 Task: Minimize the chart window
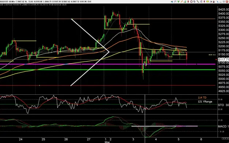tap(221, 2)
